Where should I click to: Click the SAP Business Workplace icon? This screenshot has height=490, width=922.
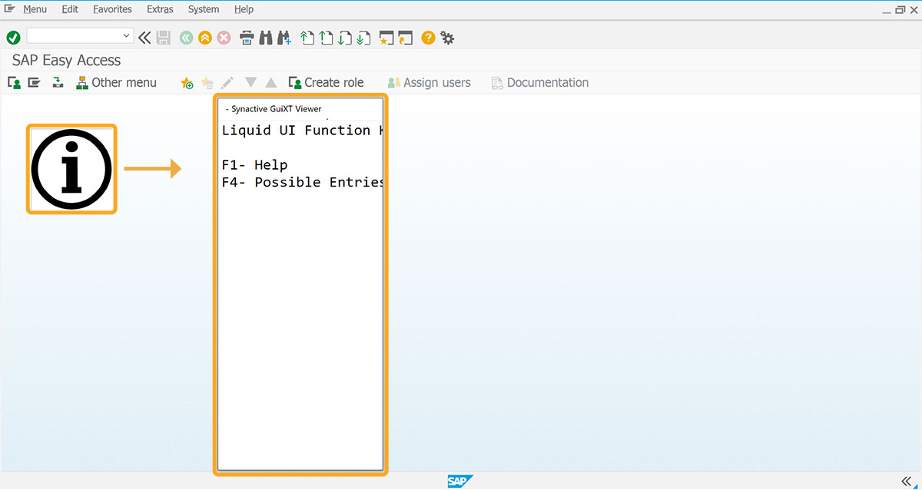point(58,83)
